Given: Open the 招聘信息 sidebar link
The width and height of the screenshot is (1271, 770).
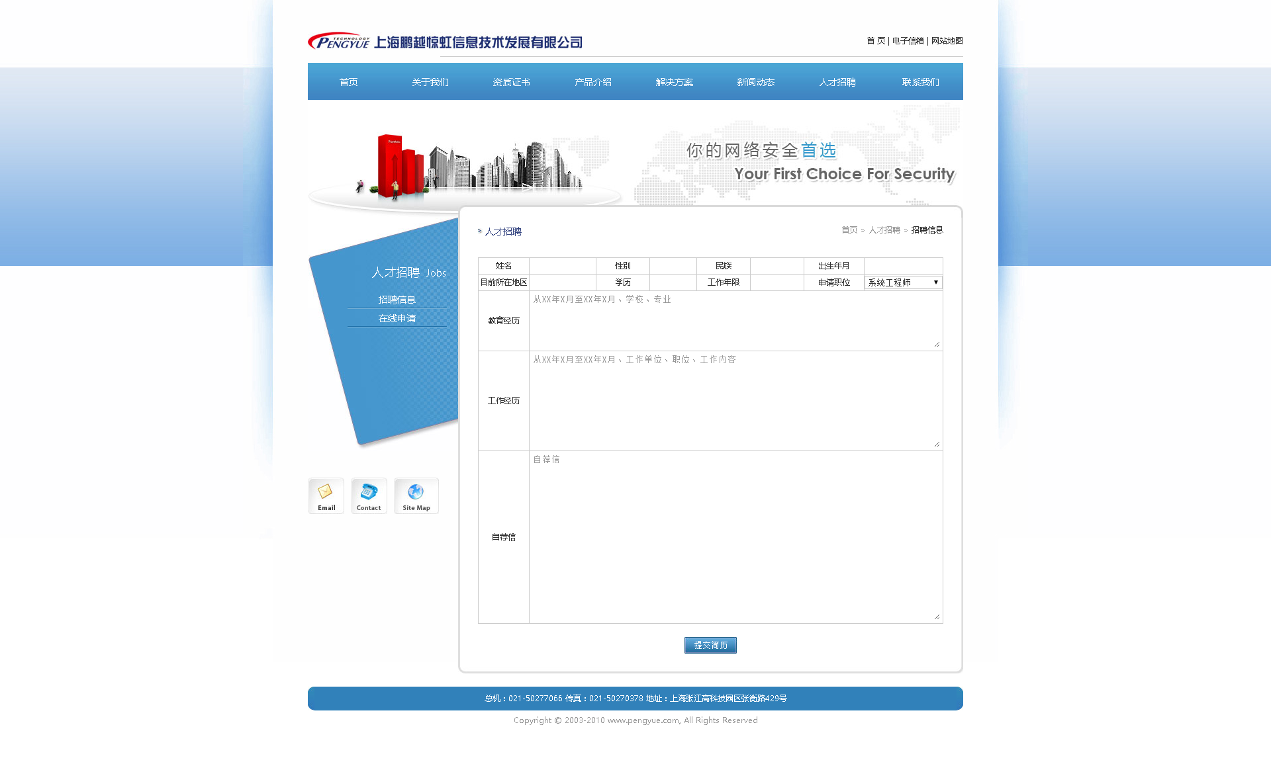Looking at the screenshot, I should 397,300.
